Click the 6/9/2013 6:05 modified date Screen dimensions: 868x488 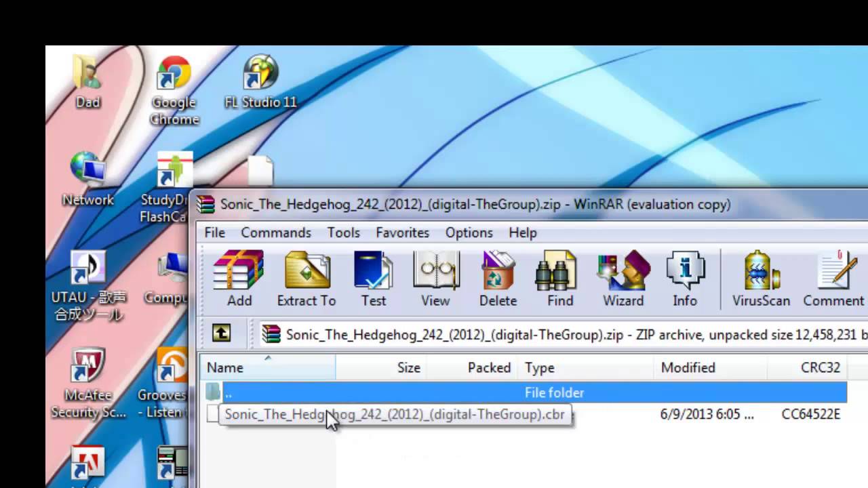point(707,414)
